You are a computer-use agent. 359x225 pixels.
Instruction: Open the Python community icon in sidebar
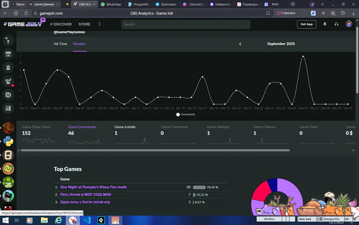point(8,141)
